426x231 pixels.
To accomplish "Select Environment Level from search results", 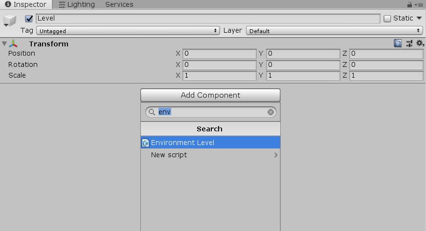I will [x=211, y=142].
